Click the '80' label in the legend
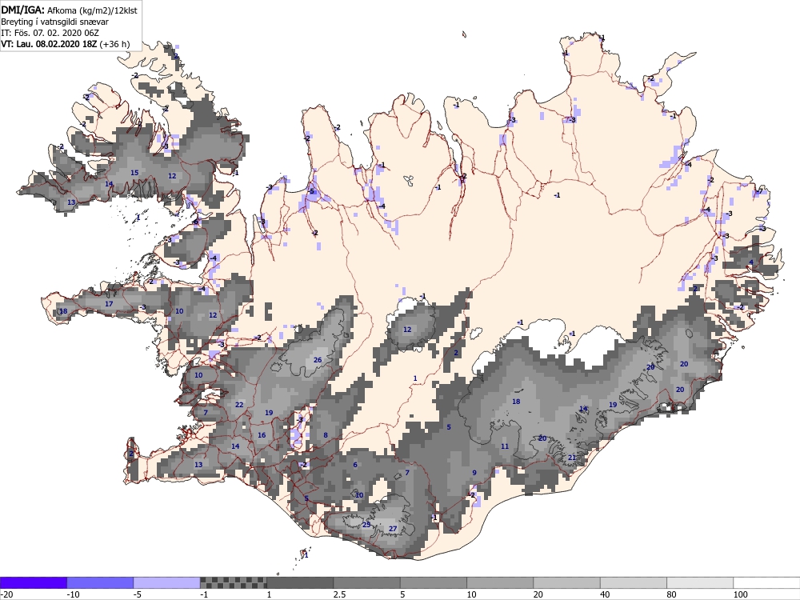This screenshot has width=800, height=600. coord(672,594)
